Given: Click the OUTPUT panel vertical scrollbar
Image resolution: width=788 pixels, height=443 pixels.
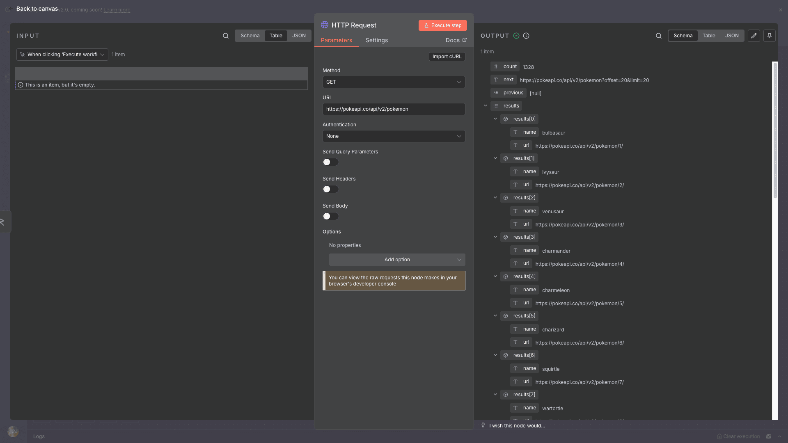Looking at the screenshot, I should tap(775, 130).
